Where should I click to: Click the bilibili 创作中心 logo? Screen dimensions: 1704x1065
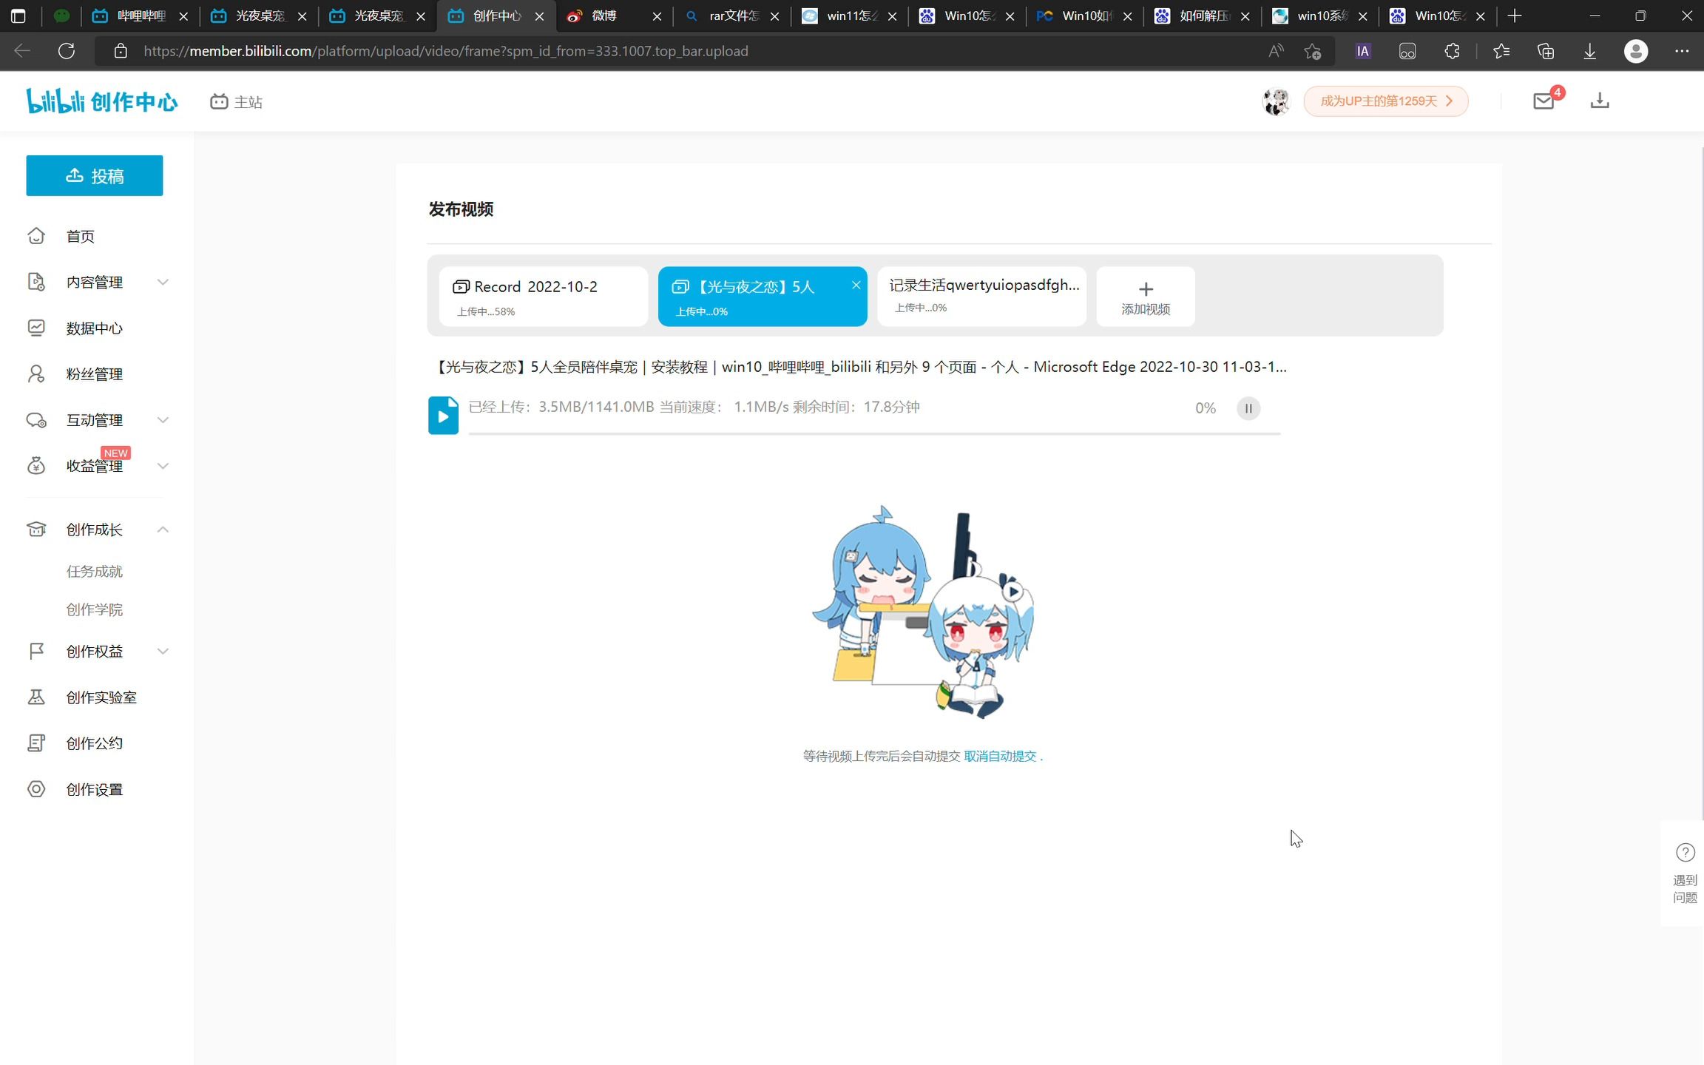[102, 101]
